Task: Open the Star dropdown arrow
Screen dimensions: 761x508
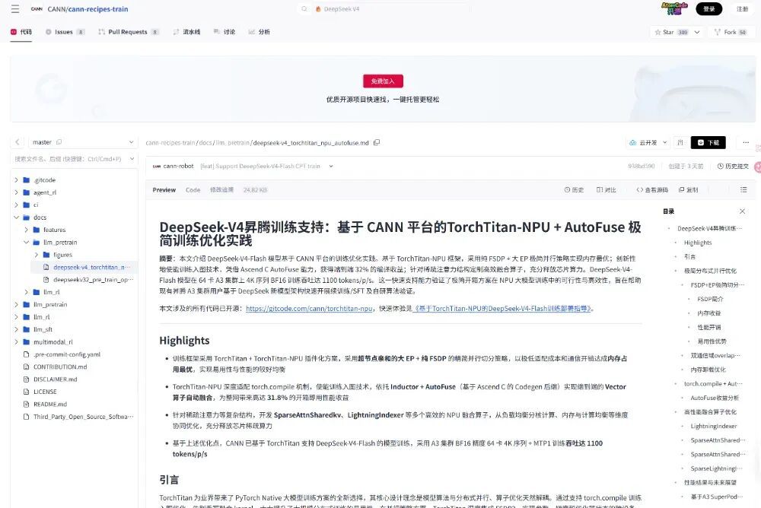Action: 697,32
